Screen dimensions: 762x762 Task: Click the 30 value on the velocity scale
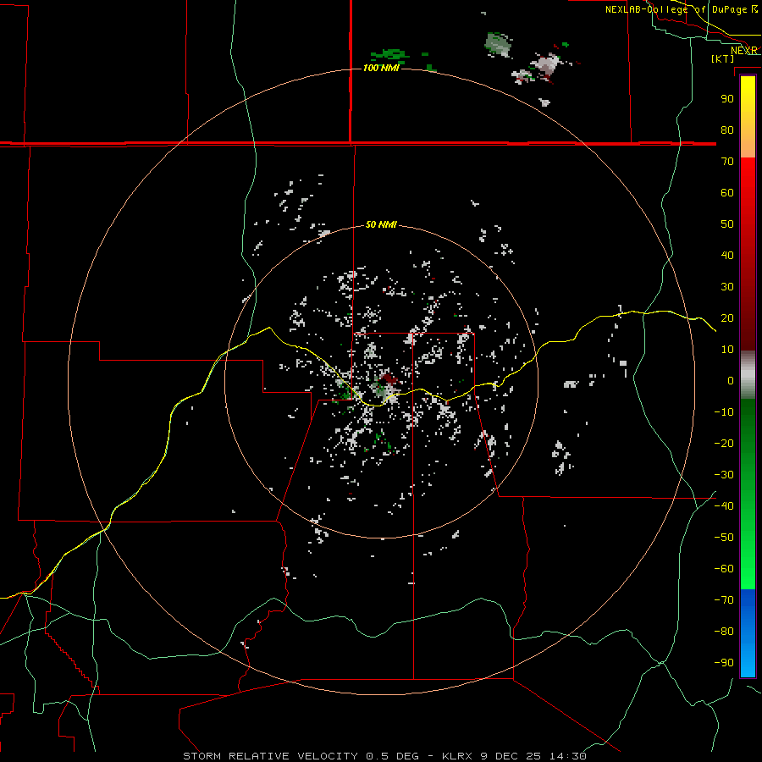tap(727, 287)
